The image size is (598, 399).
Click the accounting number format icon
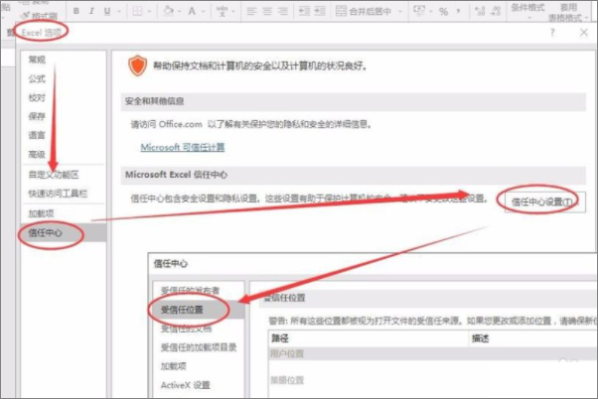pyautogui.click(x=419, y=11)
